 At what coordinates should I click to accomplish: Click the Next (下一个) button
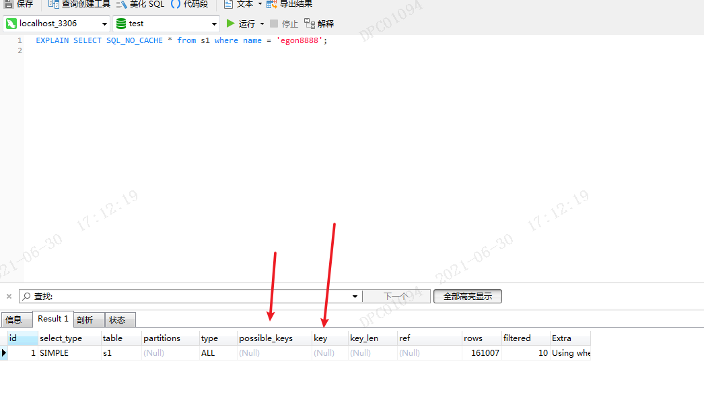coord(396,296)
